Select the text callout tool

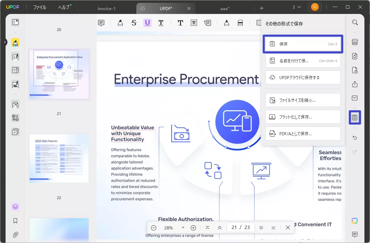tap(207, 23)
